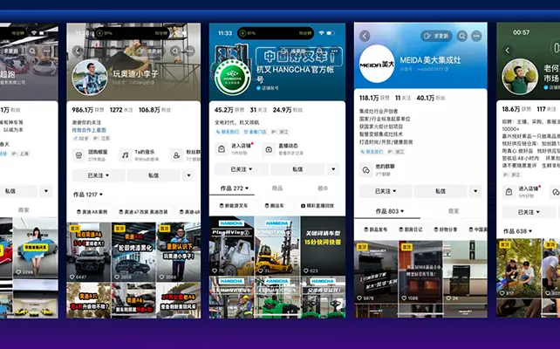The width and height of the screenshot is (560, 349).
Task: Open Audi video with 6447 likes
Action: (89, 252)
